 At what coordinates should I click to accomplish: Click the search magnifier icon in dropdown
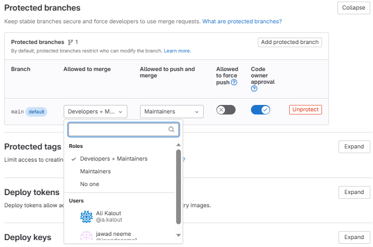pos(171,129)
